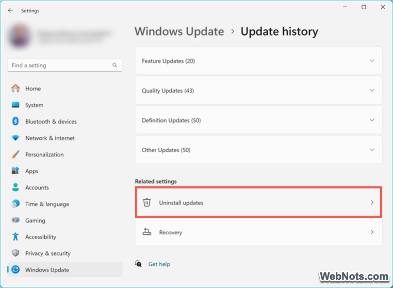Click the arrow on the Recovery row
The height and width of the screenshot is (288, 393).
(372, 232)
